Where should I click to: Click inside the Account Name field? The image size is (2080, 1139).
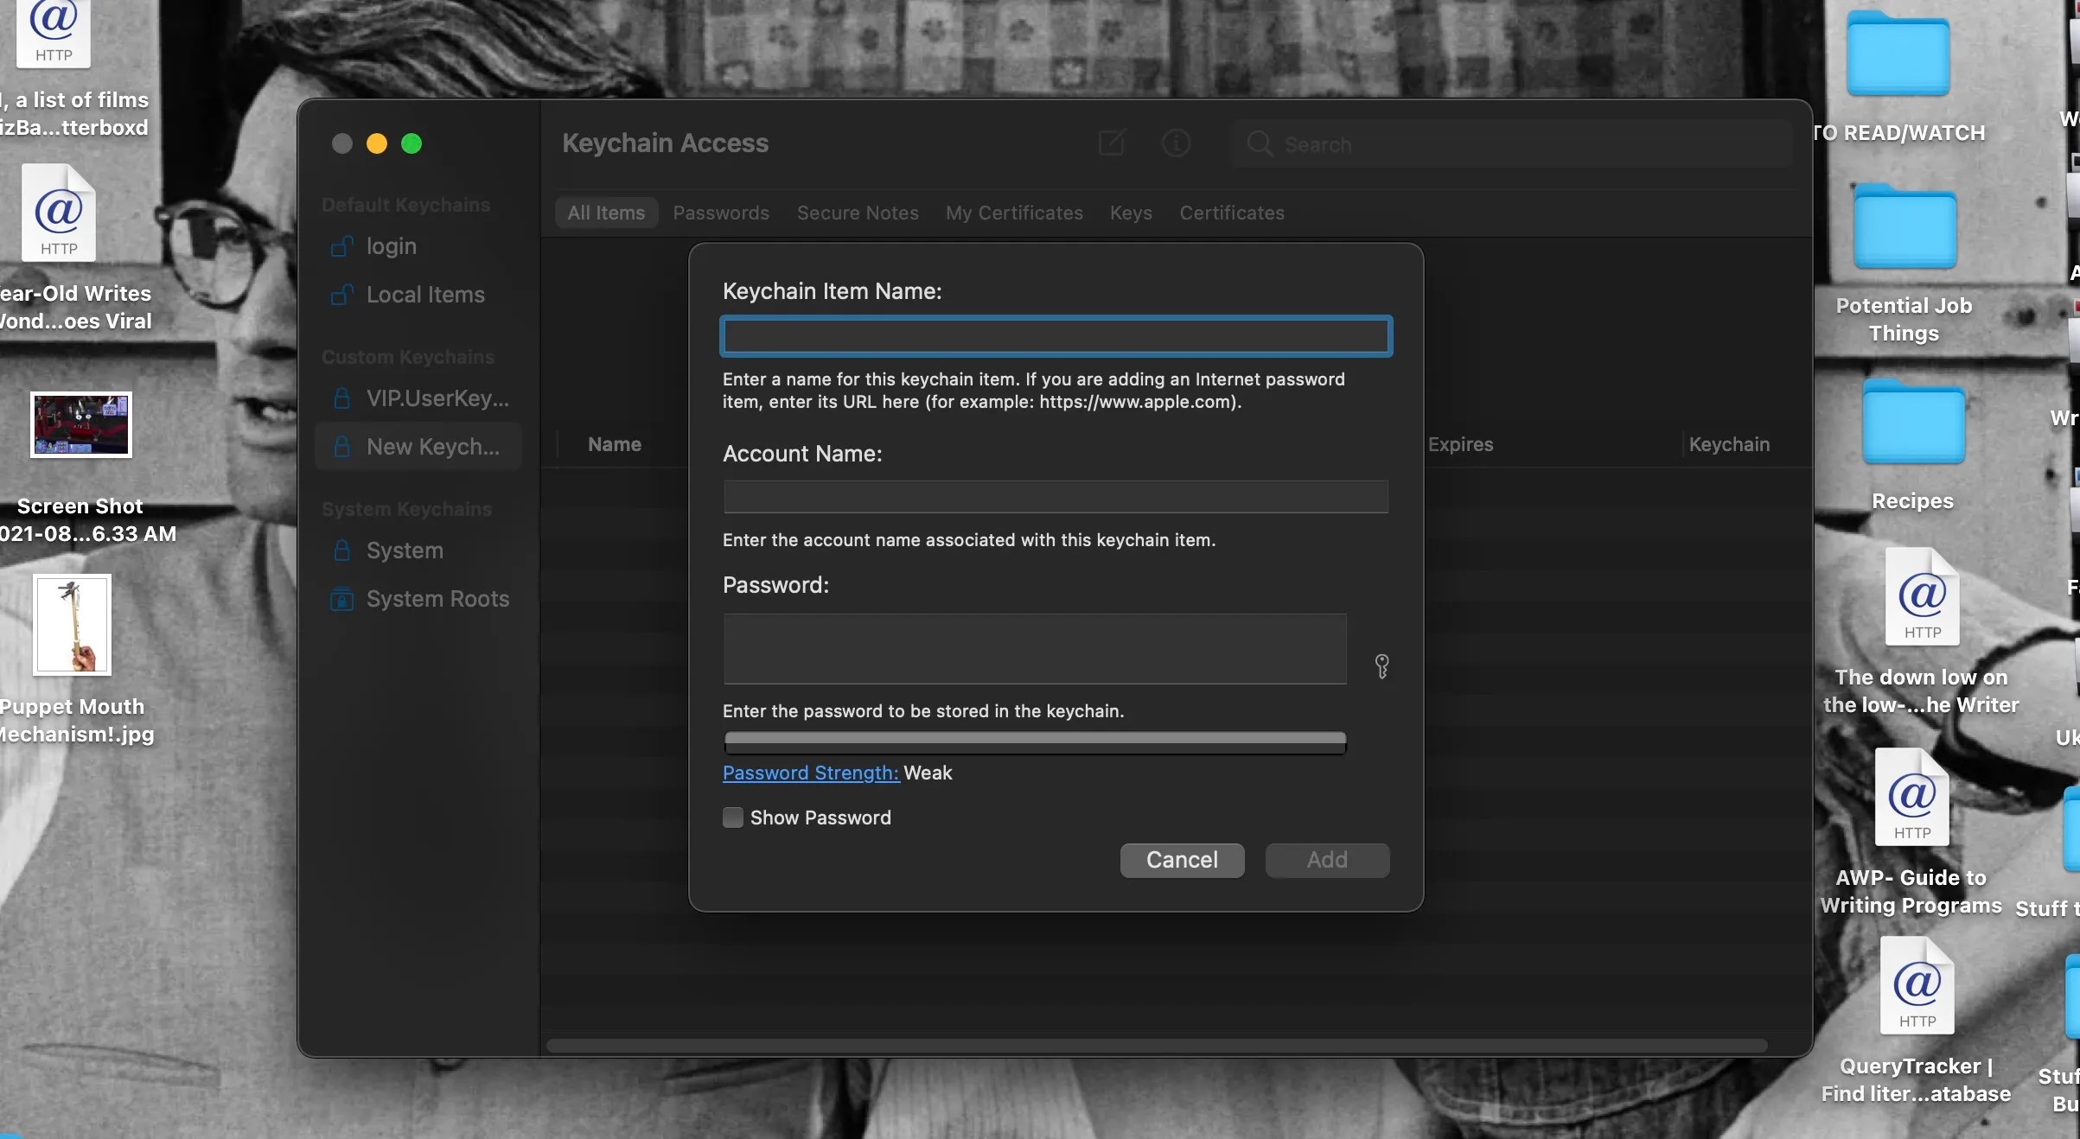click(1054, 497)
